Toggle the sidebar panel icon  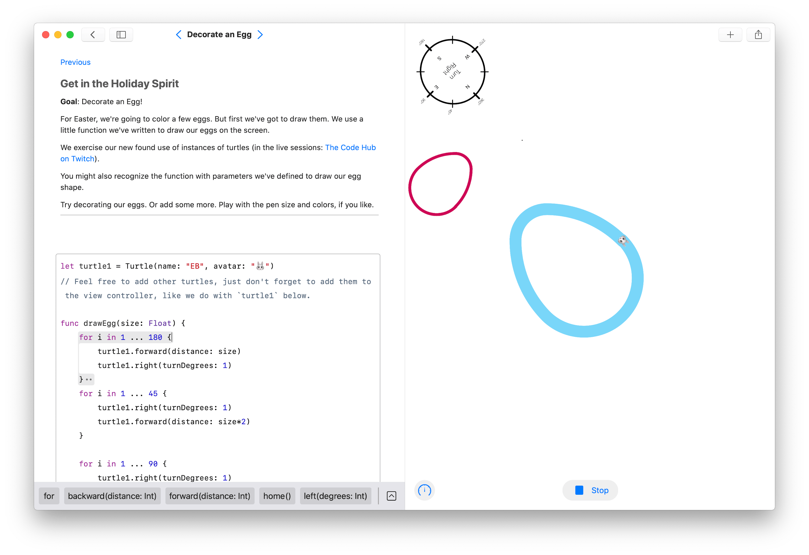pos(121,35)
